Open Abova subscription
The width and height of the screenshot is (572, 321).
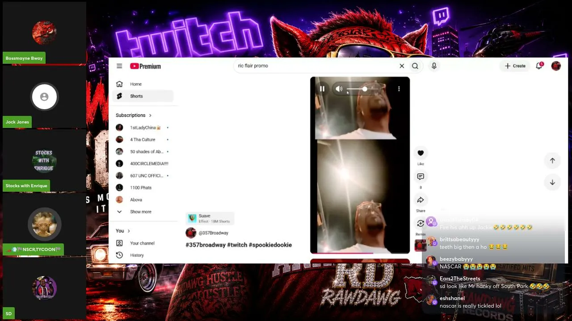[x=144, y=200]
